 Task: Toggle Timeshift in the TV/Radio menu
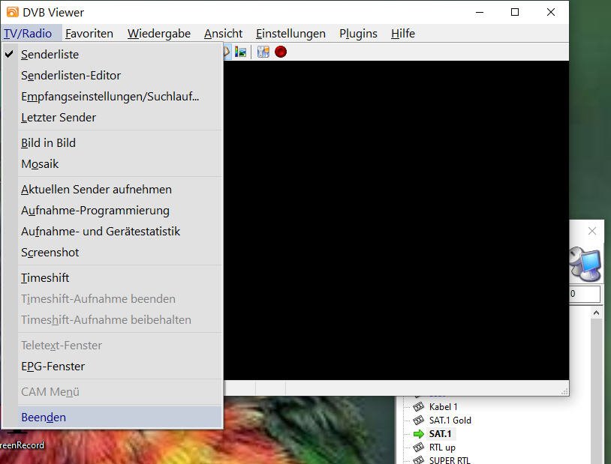click(45, 278)
